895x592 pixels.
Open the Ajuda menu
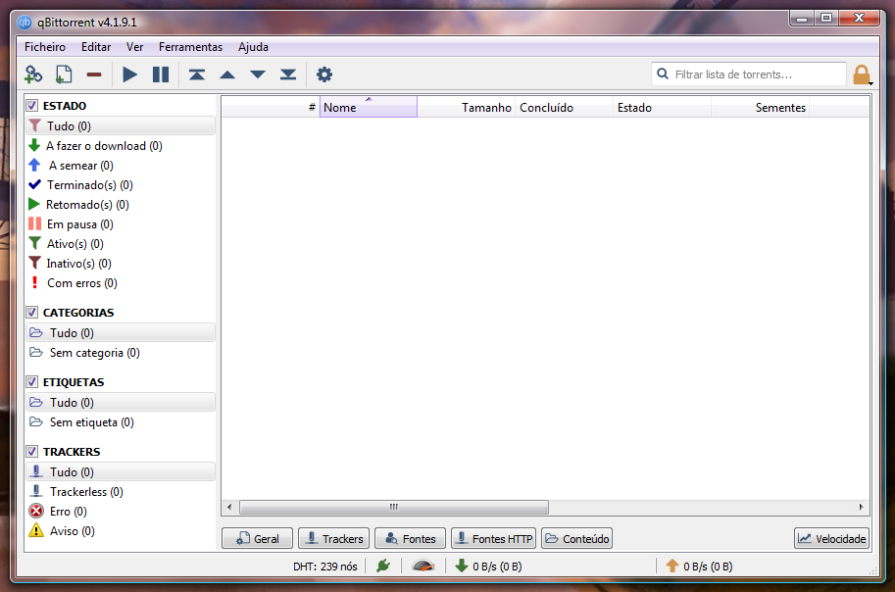pyautogui.click(x=254, y=47)
